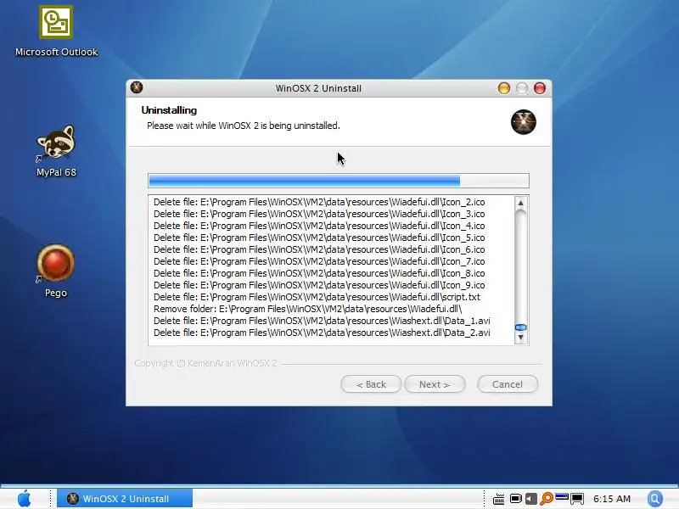Select the log line ending Icon_9.ico
Viewport: 679px width, 509px height.
click(x=319, y=285)
